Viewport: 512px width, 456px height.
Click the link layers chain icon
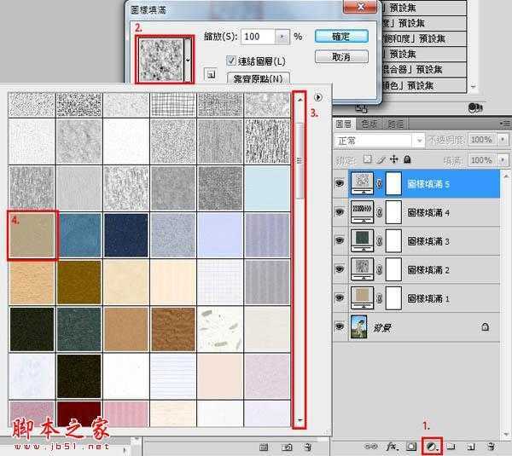coord(375,445)
